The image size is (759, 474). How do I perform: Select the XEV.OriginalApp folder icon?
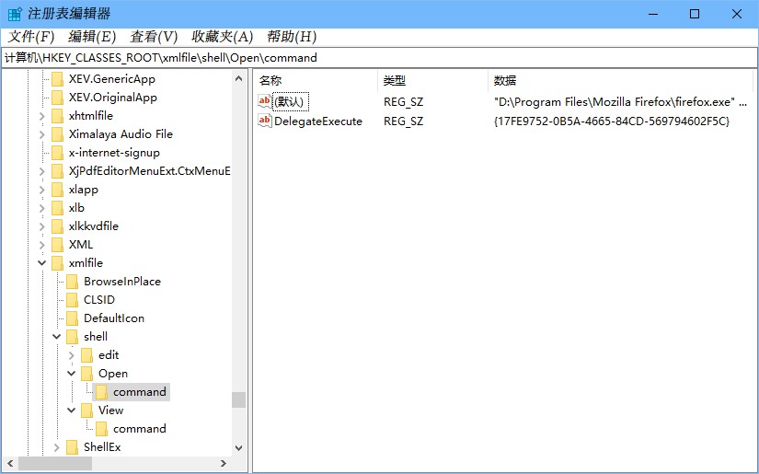coord(58,98)
